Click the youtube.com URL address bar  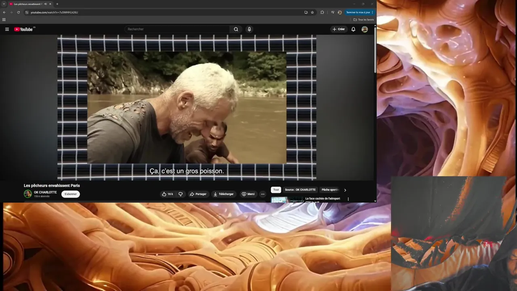162,12
